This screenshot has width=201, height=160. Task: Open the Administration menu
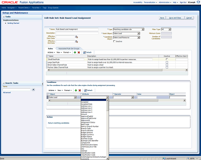pos(165,2)
